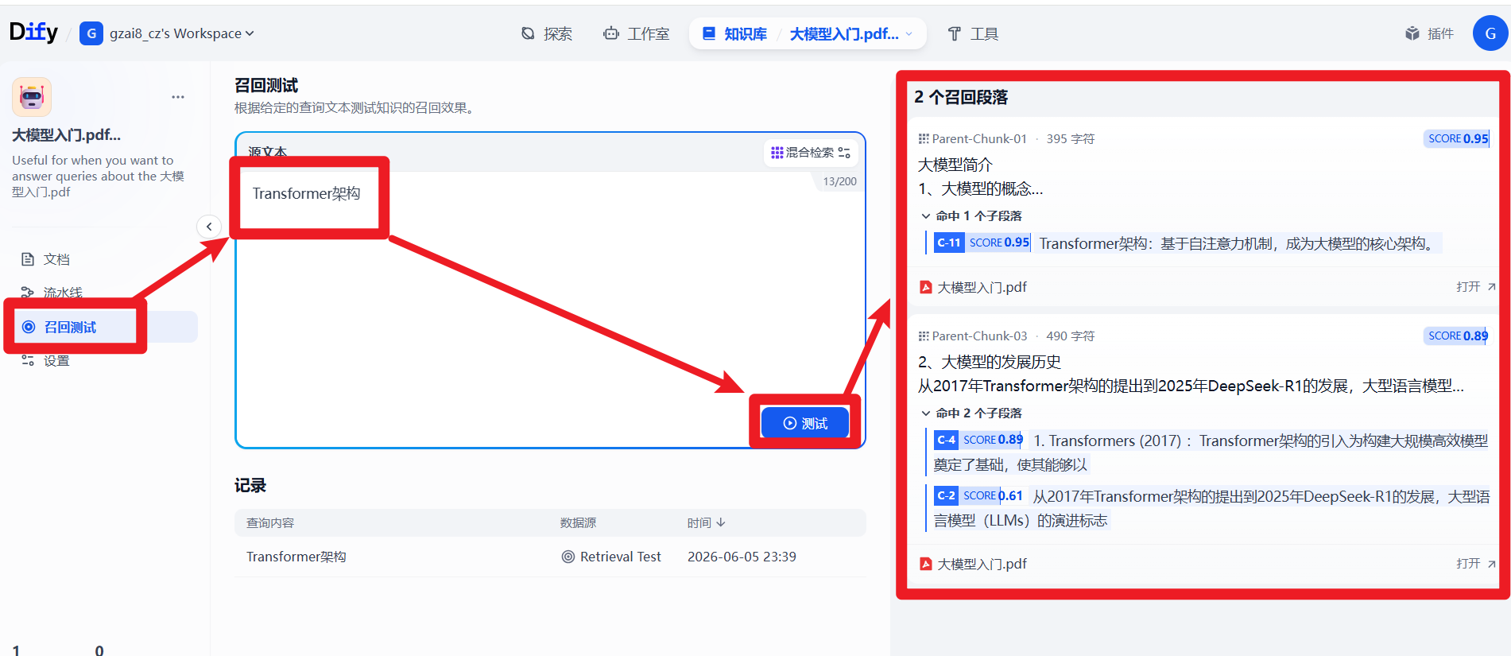The image size is (1511, 656).
Task: Click 打开 for the Parent-Chunk-01 result
Action: pos(1476,287)
